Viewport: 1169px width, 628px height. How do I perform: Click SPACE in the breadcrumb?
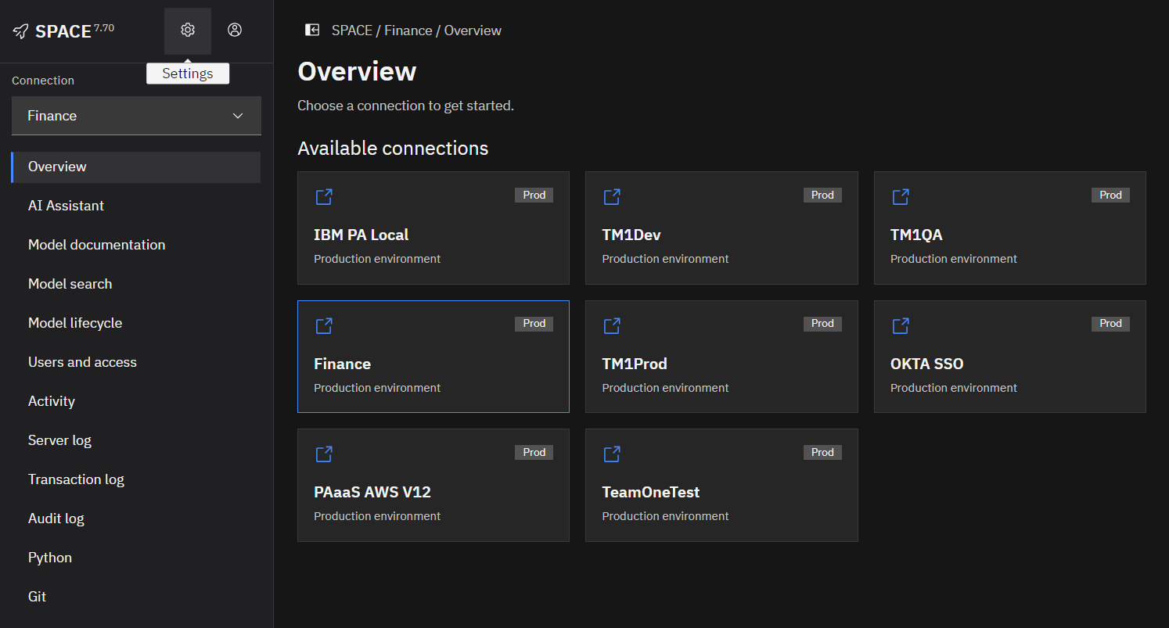(352, 31)
